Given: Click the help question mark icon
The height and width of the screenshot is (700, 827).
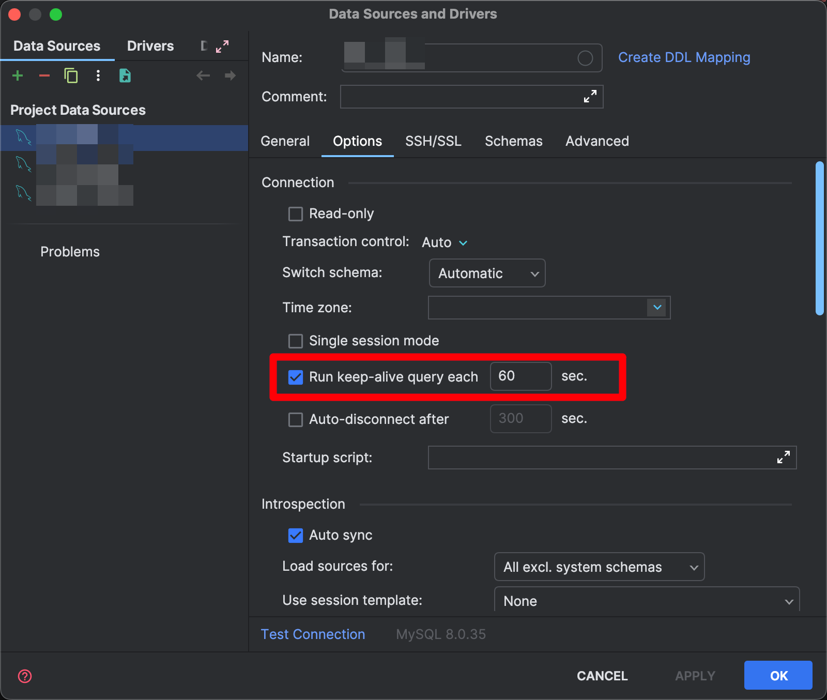Looking at the screenshot, I should pyautogui.click(x=25, y=676).
